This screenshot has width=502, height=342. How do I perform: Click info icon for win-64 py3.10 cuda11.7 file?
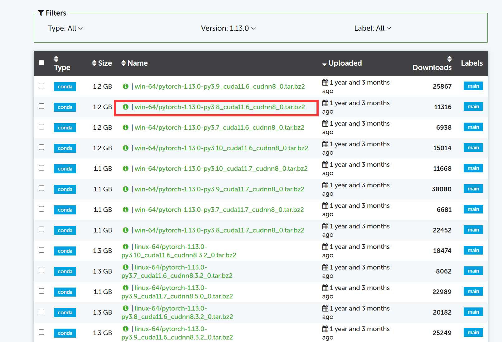coord(126,168)
